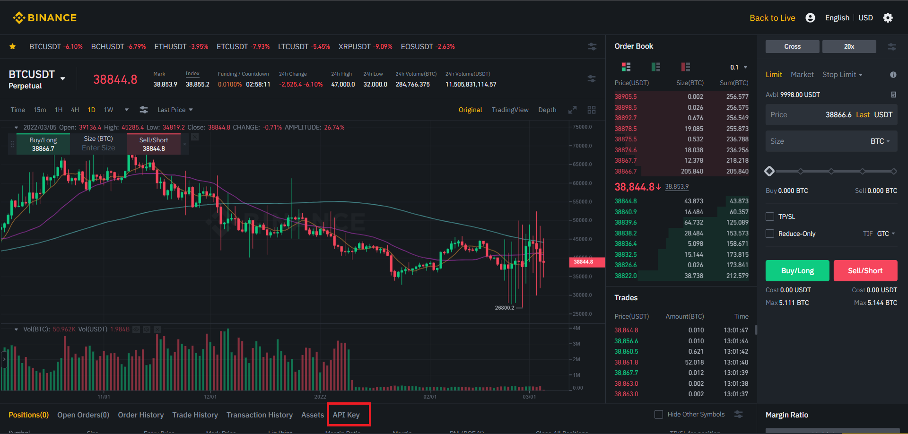Click the green Buy/Long button
The image size is (908, 434).
[x=797, y=270]
